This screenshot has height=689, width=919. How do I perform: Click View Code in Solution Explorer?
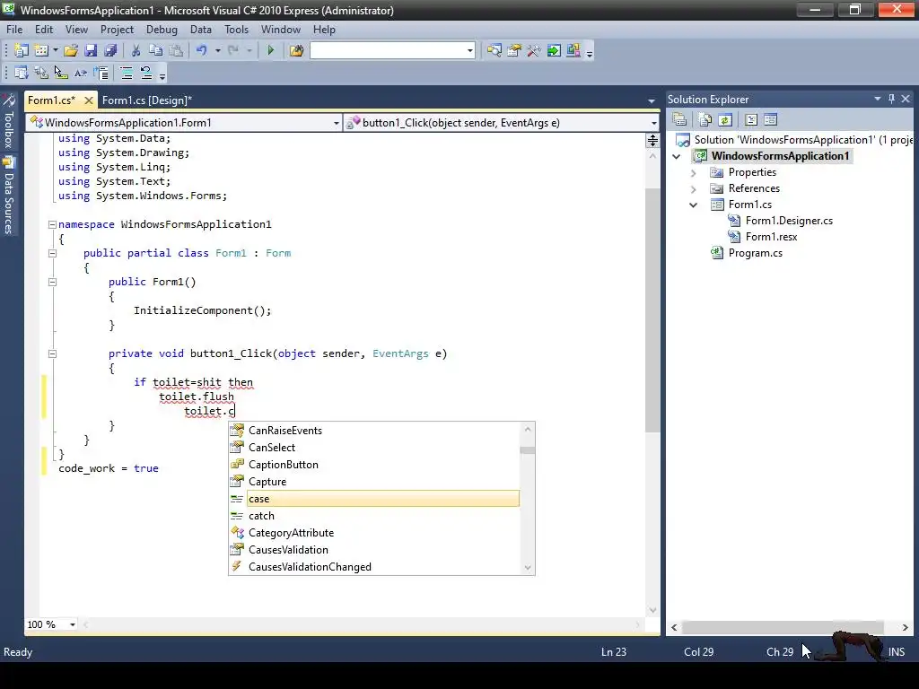751,119
